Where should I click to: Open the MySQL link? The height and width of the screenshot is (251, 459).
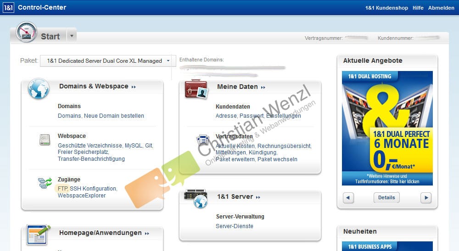[x=134, y=146]
